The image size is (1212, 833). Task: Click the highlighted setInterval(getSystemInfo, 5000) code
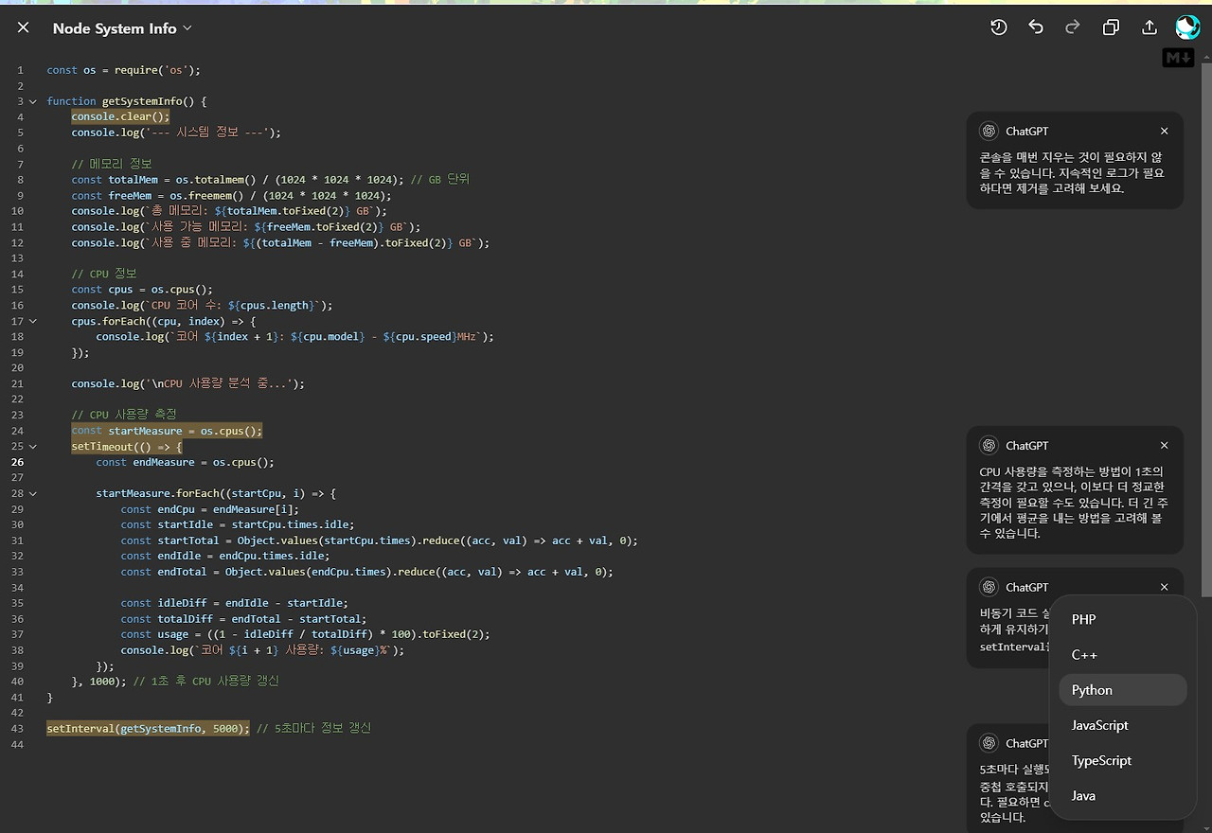pos(148,728)
